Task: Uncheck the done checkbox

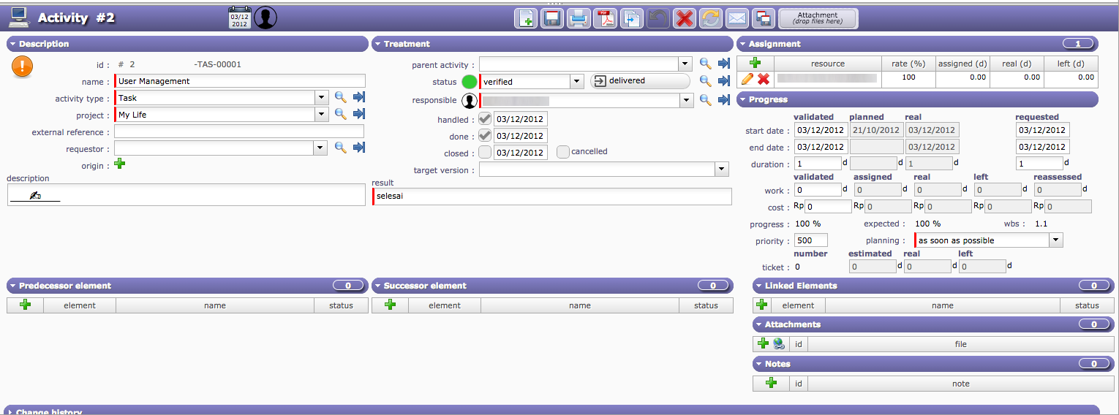Action: [x=484, y=136]
